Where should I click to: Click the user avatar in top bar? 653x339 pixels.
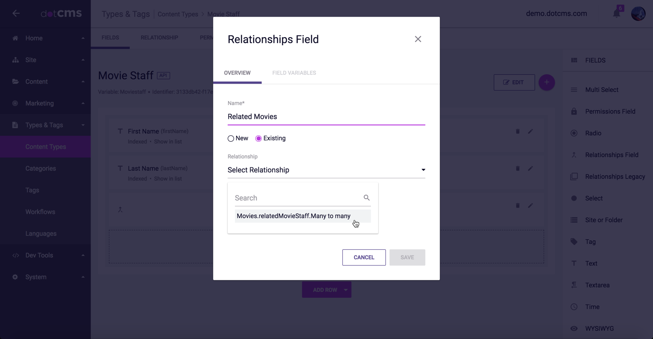638,14
